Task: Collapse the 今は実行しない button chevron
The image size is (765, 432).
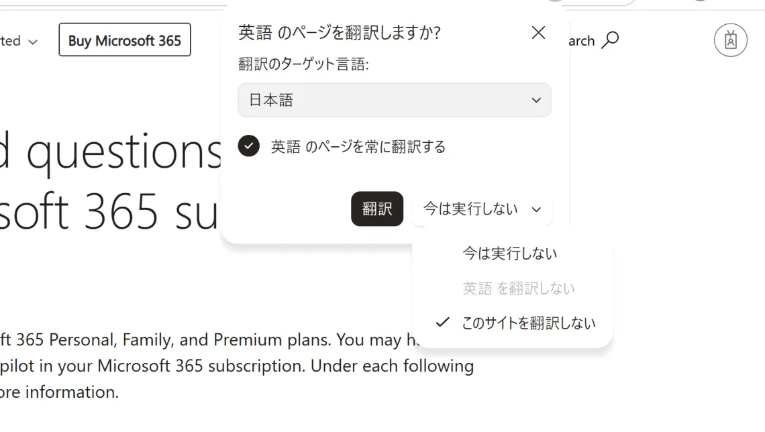Action: click(x=536, y=209)
